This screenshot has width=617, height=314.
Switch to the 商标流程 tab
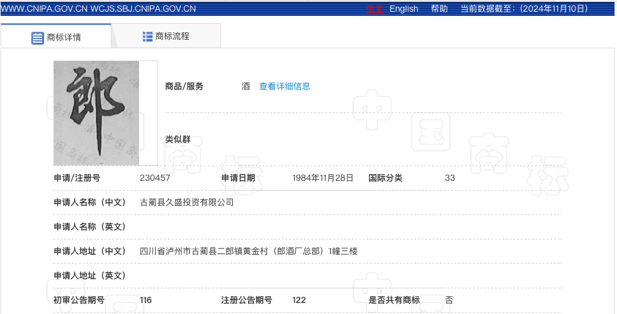pos(166,36)
